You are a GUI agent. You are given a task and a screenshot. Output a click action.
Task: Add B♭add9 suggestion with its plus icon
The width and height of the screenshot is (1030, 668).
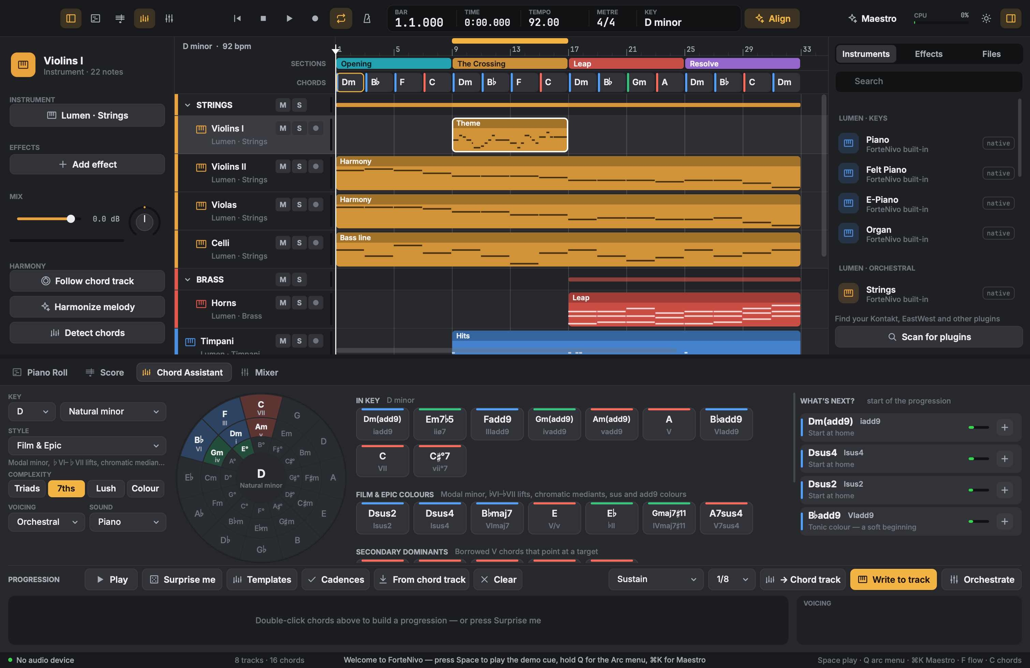pyautogui.click(x=1004, y=521)
